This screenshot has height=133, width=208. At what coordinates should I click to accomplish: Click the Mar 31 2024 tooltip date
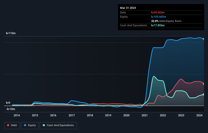128,8
